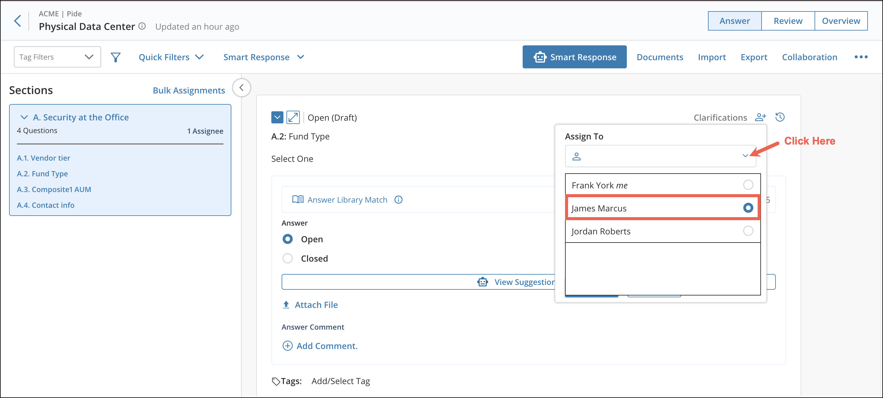
Task: Click the 'Open (Draft)' status text
Action: point(332,117)
